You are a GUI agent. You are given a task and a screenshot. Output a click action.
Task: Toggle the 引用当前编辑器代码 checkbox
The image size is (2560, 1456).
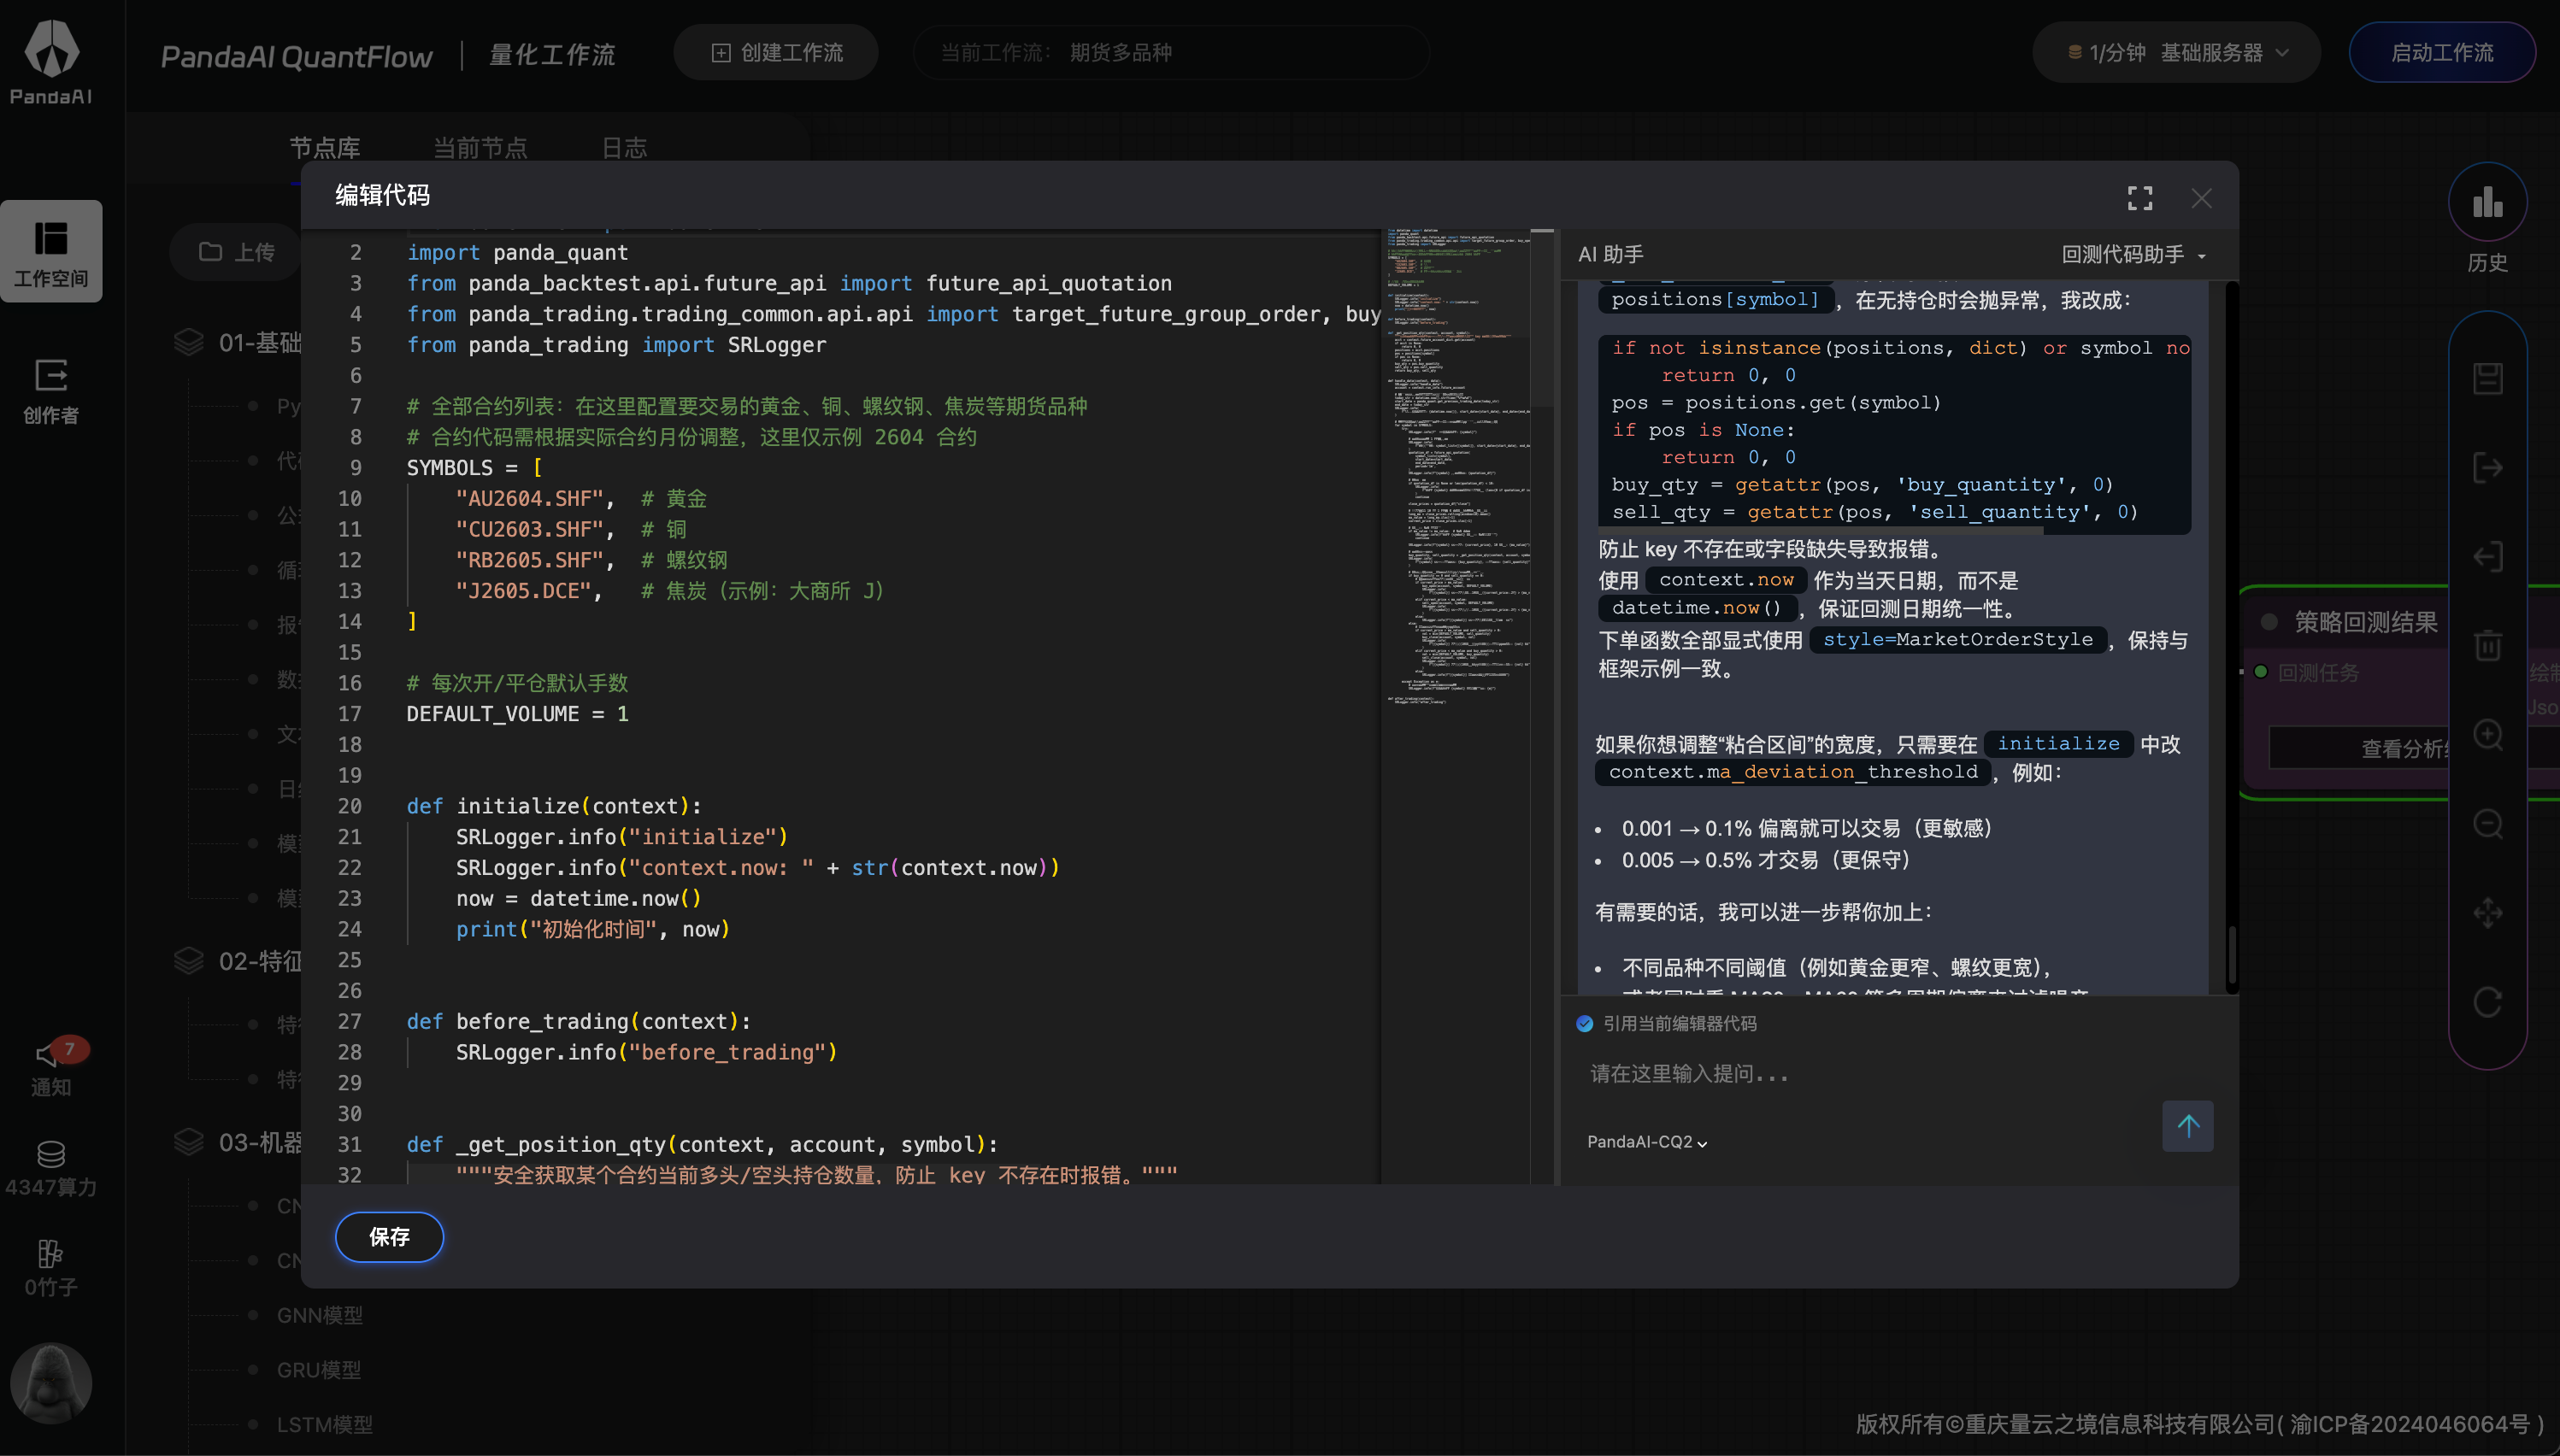(x=1585, y=1023)
